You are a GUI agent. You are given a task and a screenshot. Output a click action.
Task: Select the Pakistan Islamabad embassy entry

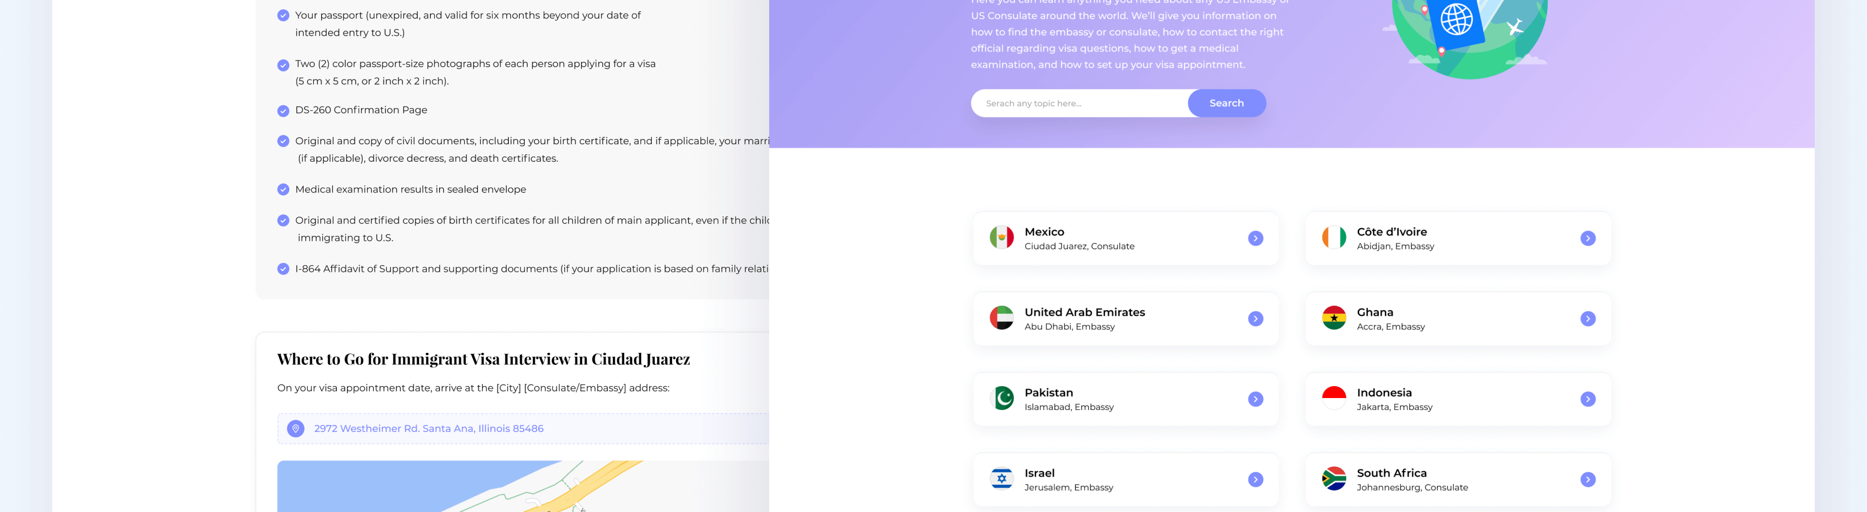coord(1126,399)
